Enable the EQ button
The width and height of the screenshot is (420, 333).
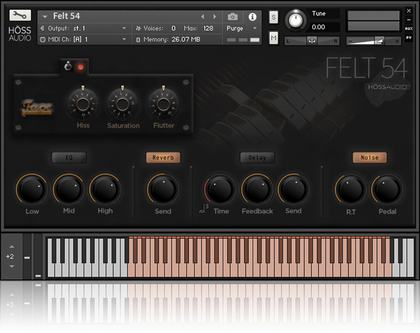69,157
